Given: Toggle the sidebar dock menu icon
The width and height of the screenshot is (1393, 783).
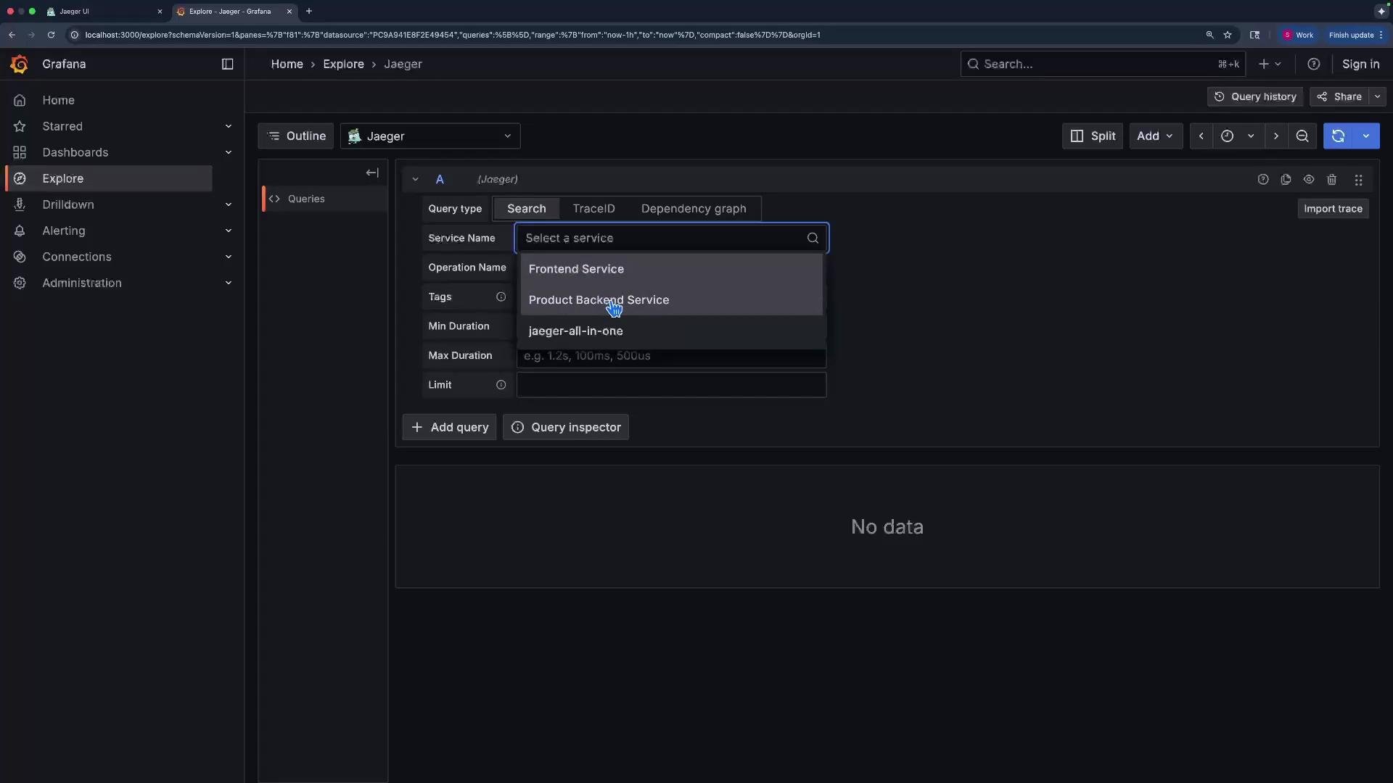Looking at the screenshot, I should coord(227,64).
